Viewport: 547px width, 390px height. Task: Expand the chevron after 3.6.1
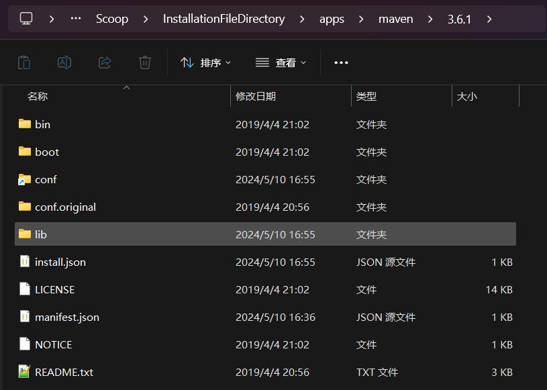click(489, 19)
